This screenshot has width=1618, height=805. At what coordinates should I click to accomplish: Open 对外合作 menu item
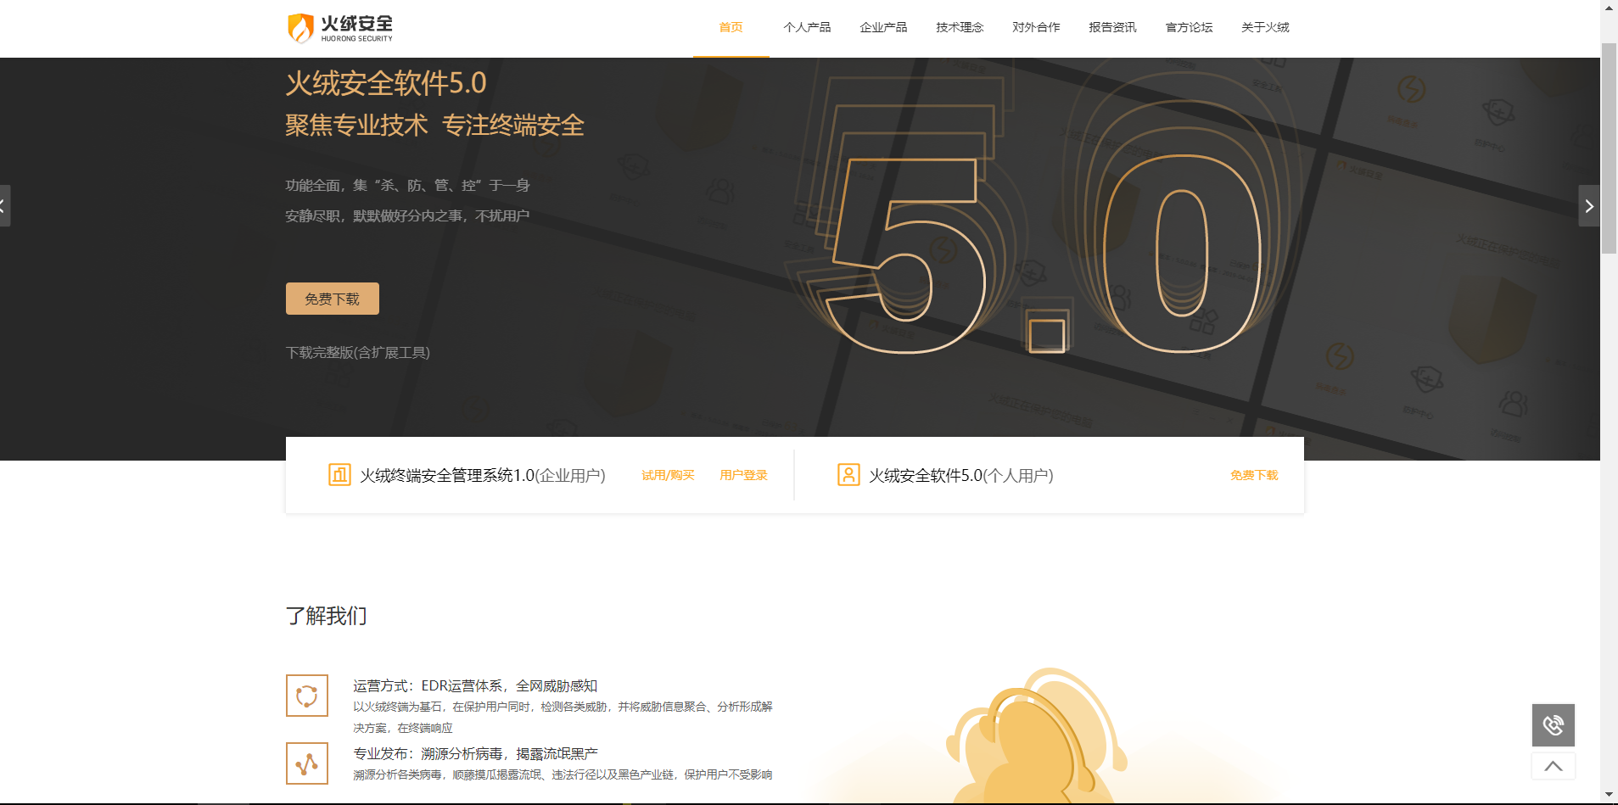click(x=1036, y=27)
